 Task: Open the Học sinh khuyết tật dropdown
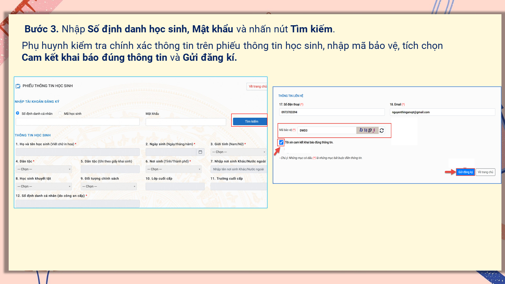pos(43,186)
